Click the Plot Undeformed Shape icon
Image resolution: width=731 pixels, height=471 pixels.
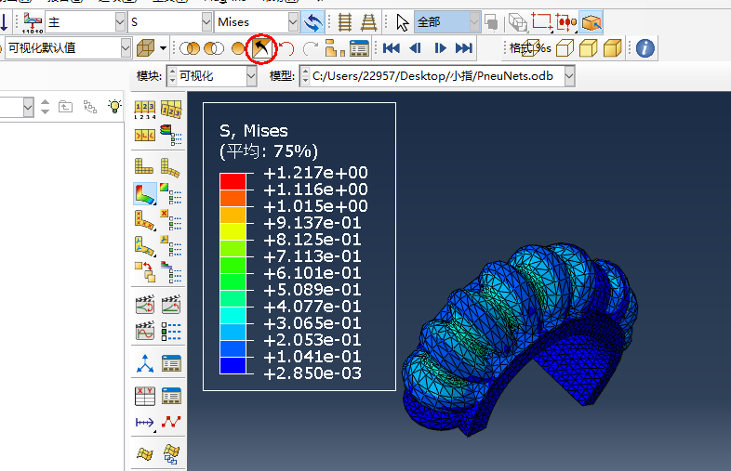(145, 166)
